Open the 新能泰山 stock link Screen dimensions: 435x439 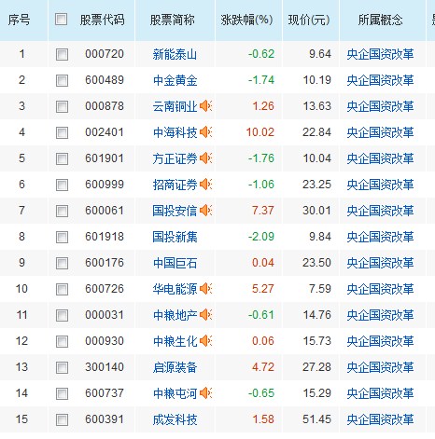[175, 54]
